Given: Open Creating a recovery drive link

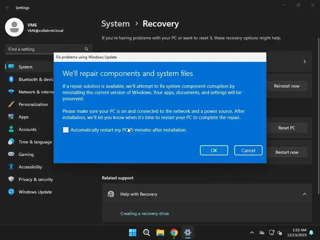Looking at the screenshot, I should 144,213.
